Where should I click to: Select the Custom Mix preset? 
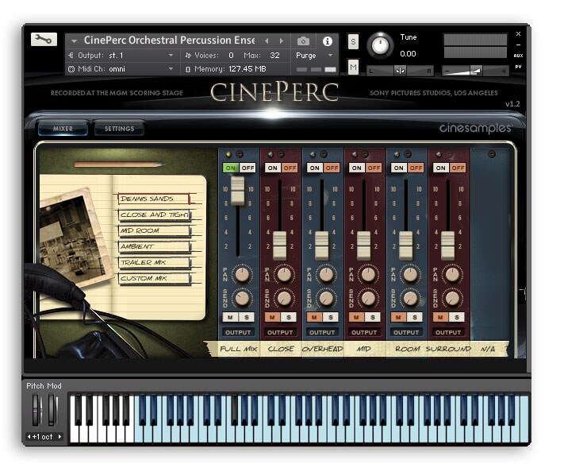[x=154, y=278]
